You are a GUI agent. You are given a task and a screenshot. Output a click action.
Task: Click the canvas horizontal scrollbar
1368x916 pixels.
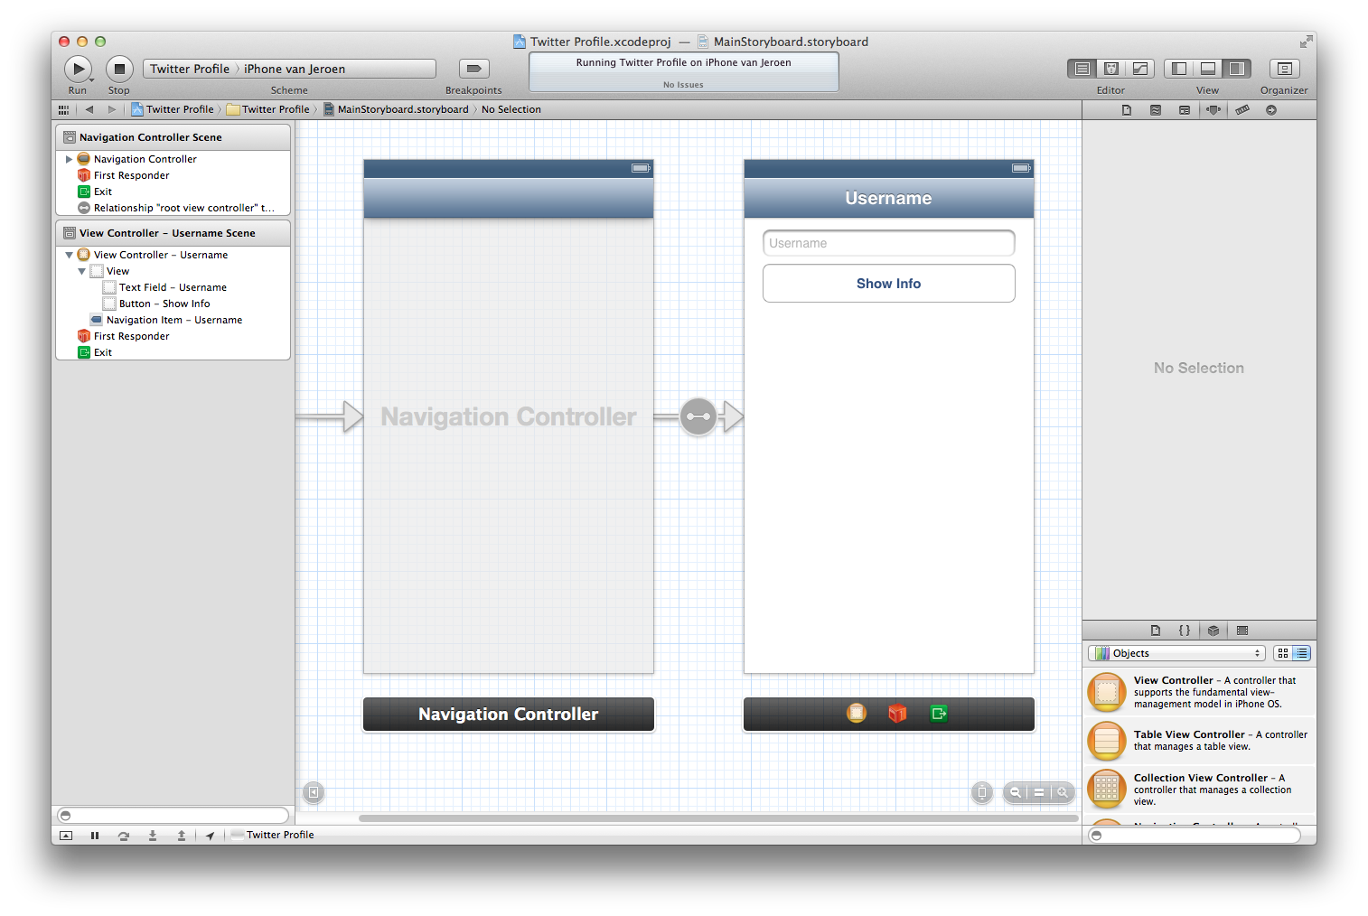(718, 818)
